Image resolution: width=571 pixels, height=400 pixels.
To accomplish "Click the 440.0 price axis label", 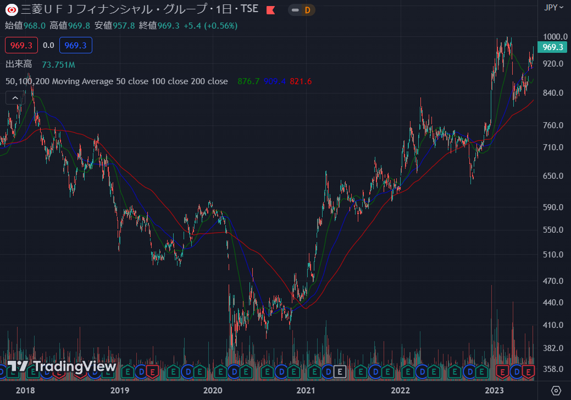I will [x=553, y=302].
